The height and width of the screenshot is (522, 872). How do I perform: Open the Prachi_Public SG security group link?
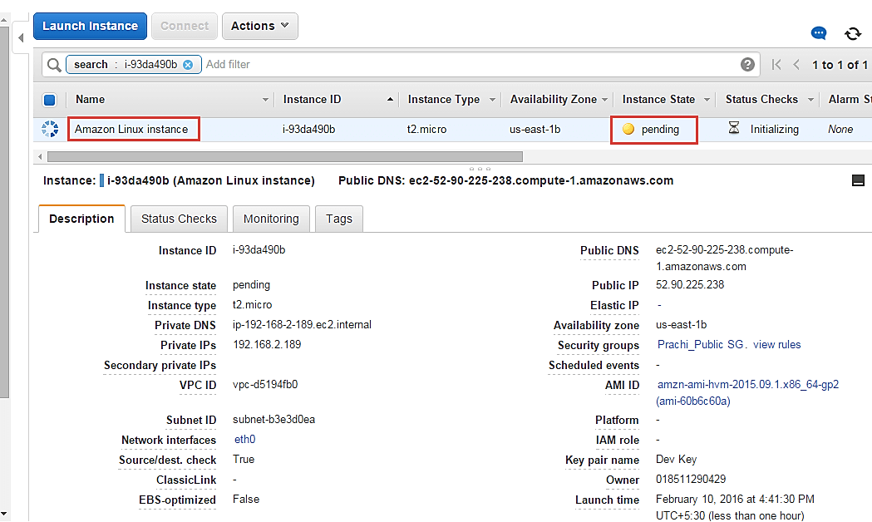pos(701,344)
